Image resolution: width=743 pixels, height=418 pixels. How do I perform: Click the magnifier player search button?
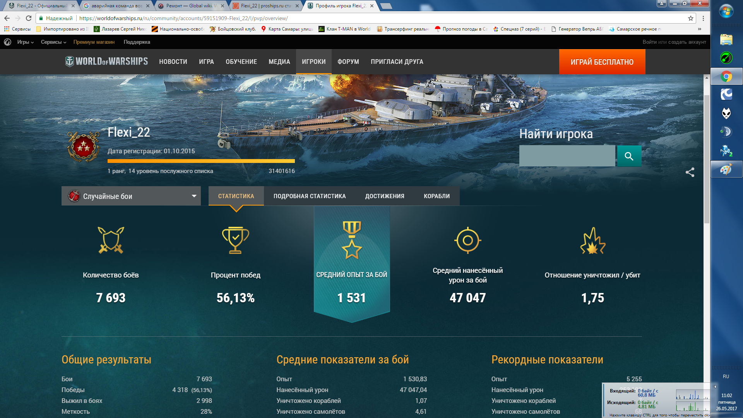pos(629,156)
